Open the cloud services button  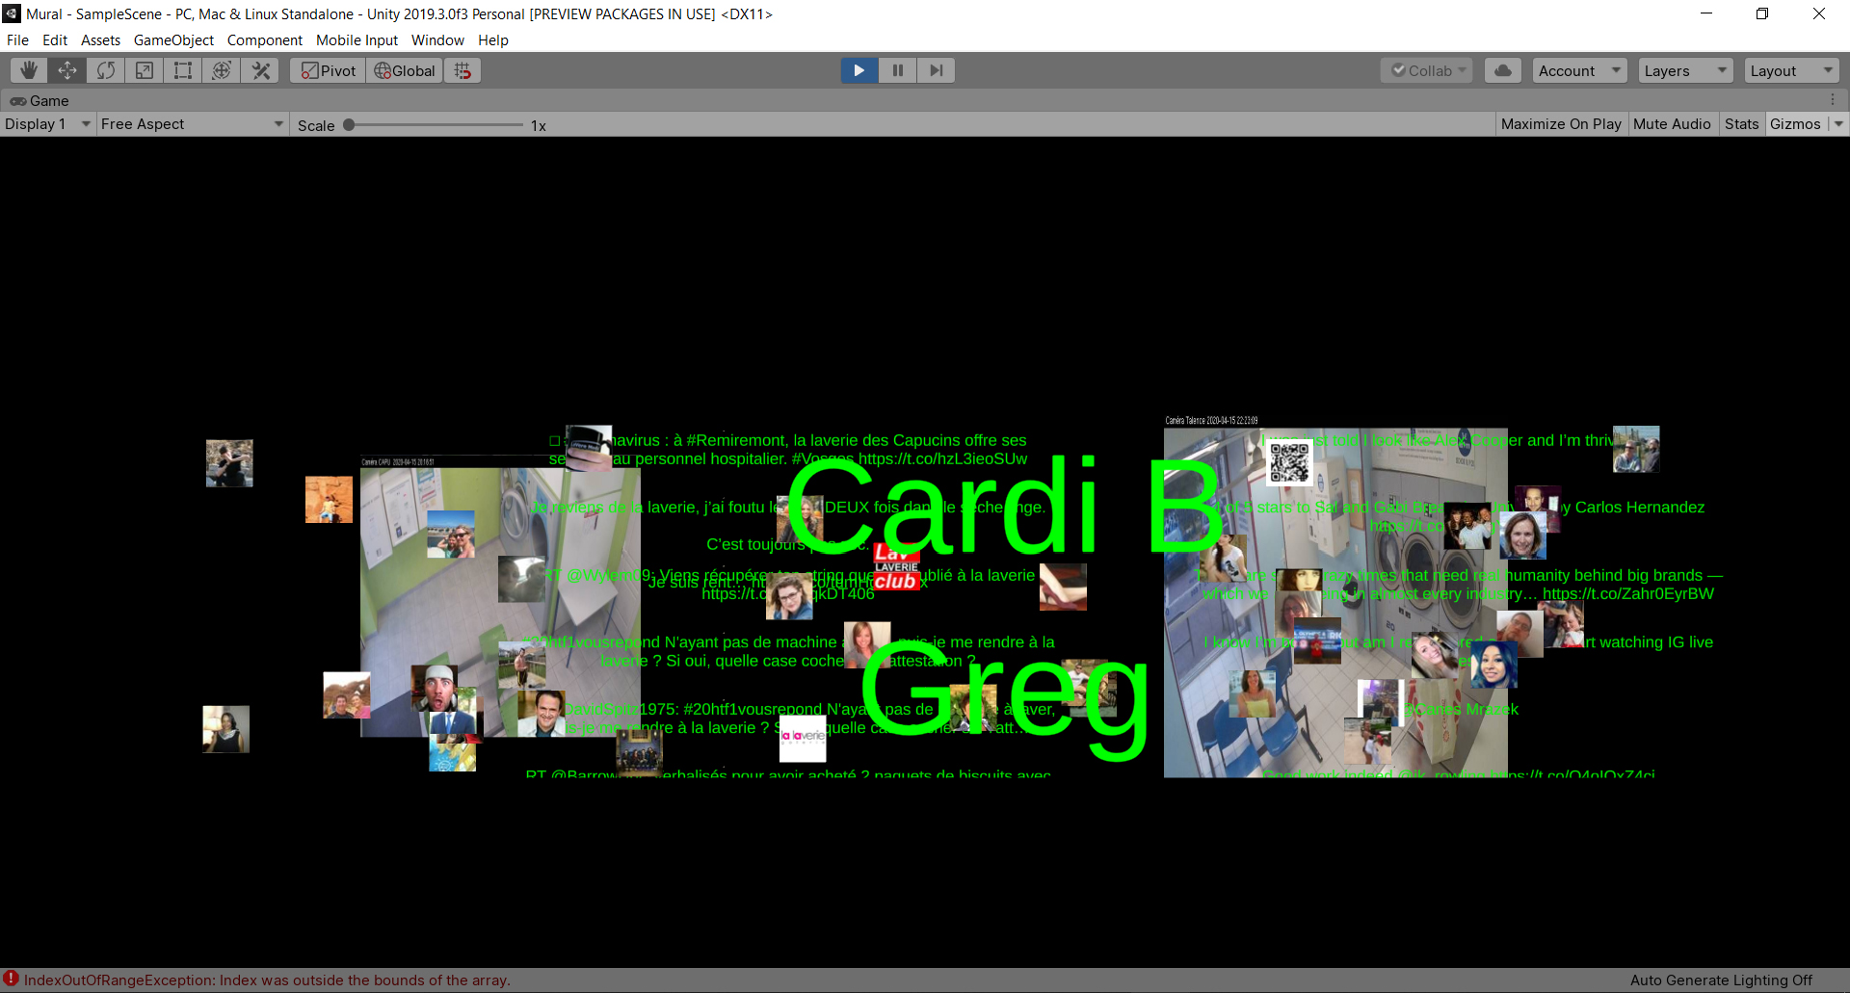click(1503, 70)
